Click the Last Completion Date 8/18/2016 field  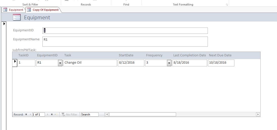point(189,63)
